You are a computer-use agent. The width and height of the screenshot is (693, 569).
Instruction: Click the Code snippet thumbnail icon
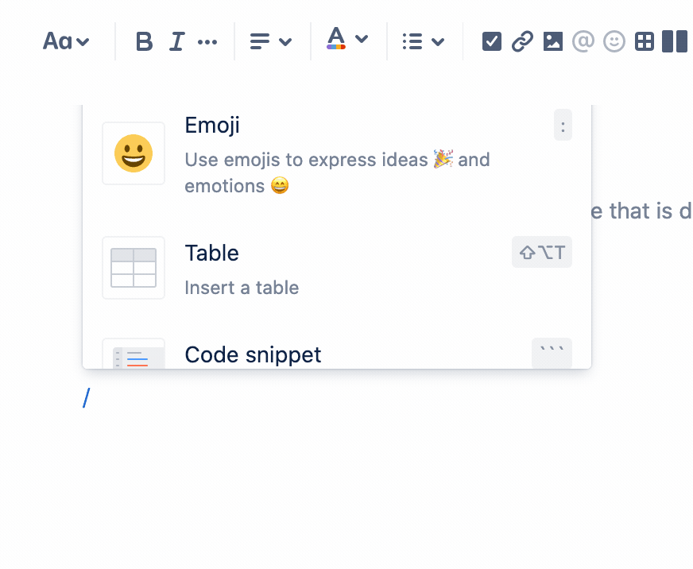click(134, 354)
